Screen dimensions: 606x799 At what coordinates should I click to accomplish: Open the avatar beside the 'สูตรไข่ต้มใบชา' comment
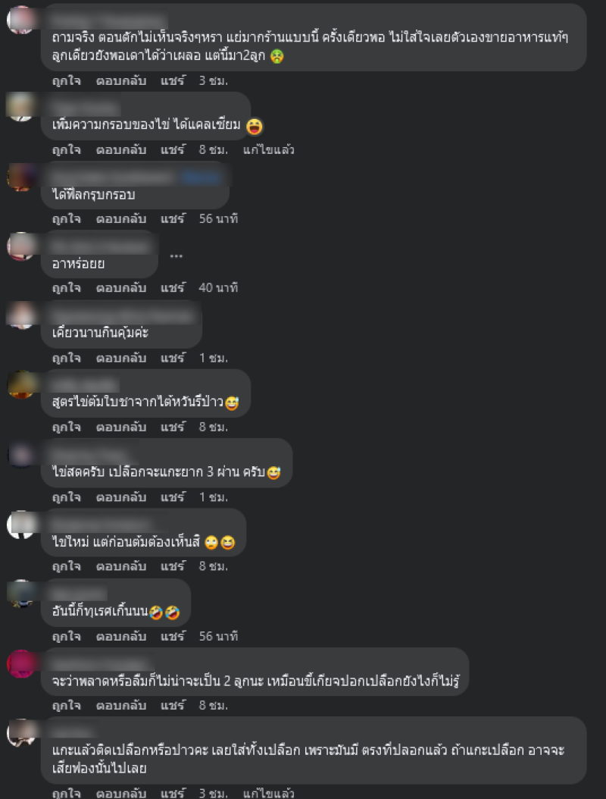click(x=21, y=385)
